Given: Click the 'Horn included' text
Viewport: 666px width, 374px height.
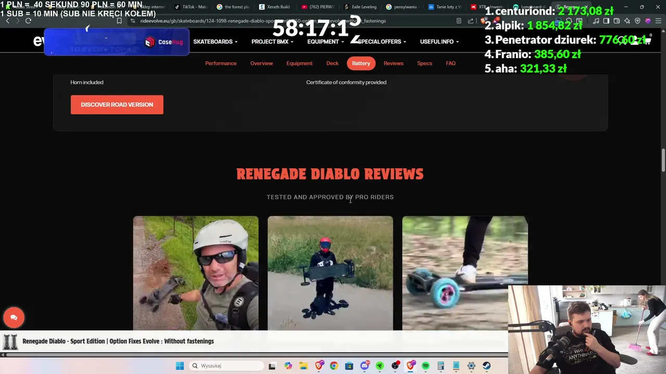Looking at the screenshot, I should pyautogui.click(x=87, y=82).
